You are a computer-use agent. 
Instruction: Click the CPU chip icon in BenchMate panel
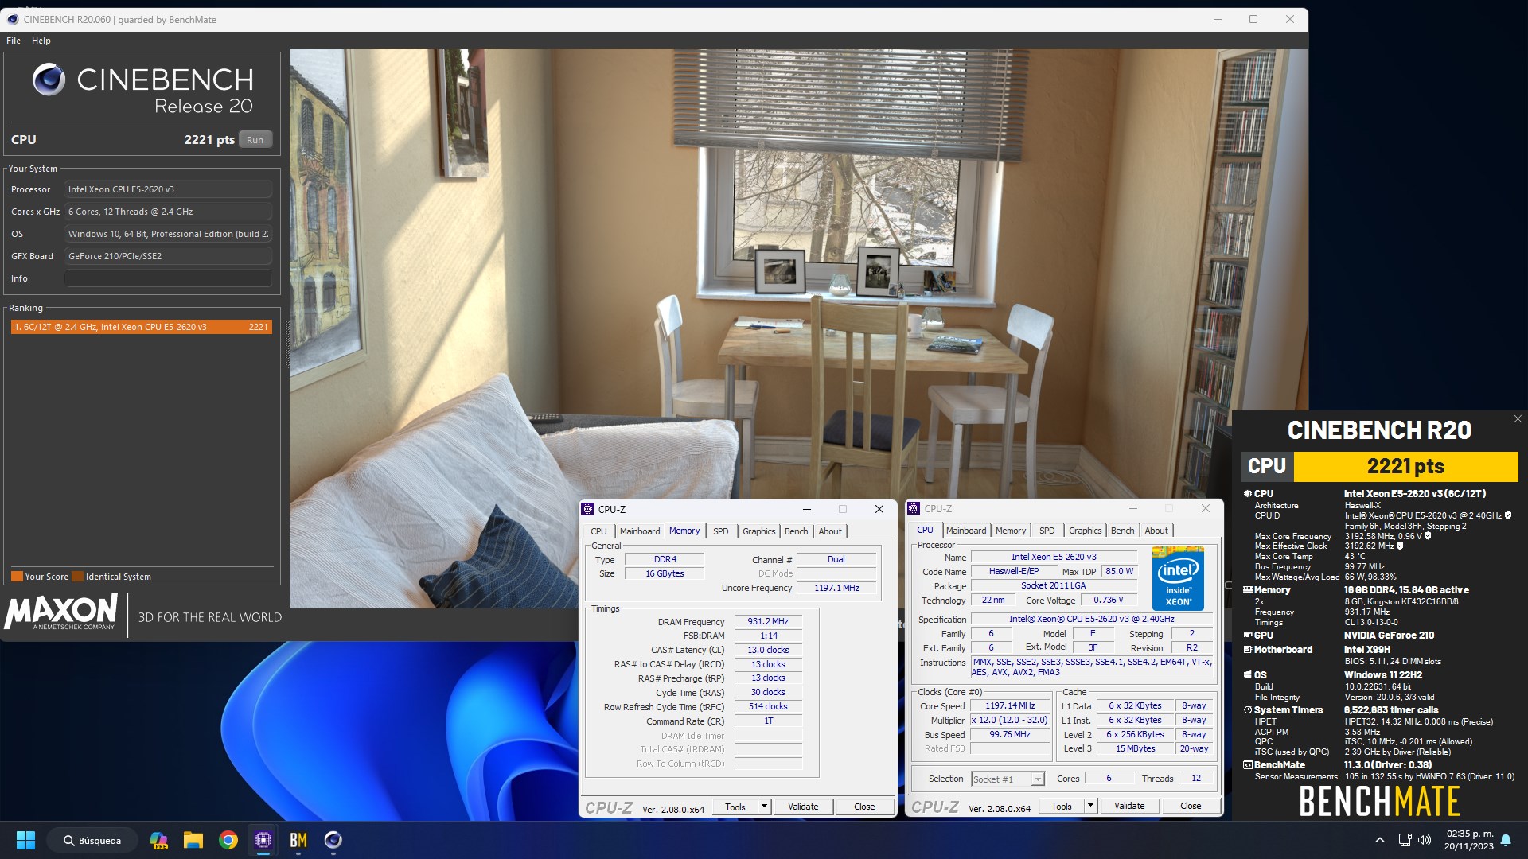click(x=1248, y=494)
